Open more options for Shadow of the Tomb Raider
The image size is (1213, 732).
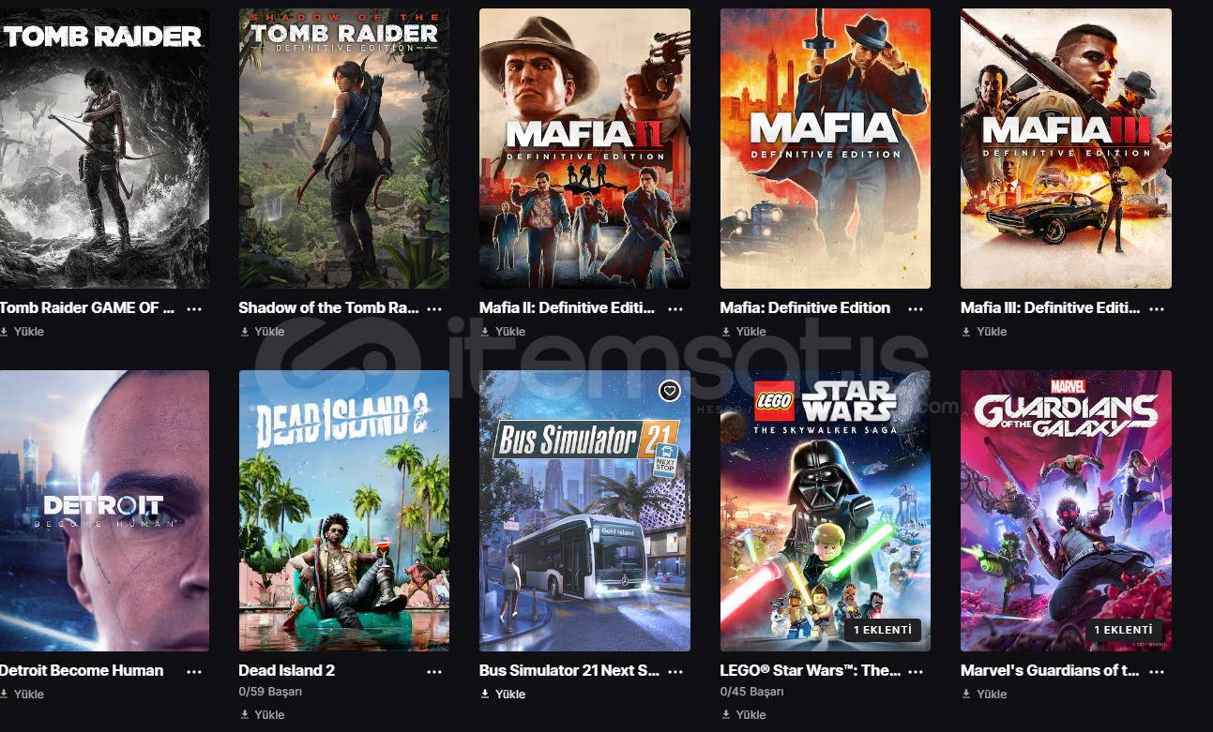[434, 308]
